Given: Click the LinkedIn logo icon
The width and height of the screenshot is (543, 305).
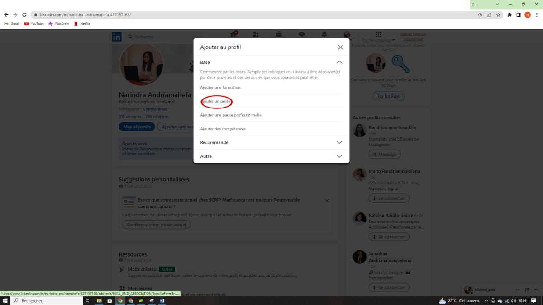Looking at the screenshot, I should [117, 37].
